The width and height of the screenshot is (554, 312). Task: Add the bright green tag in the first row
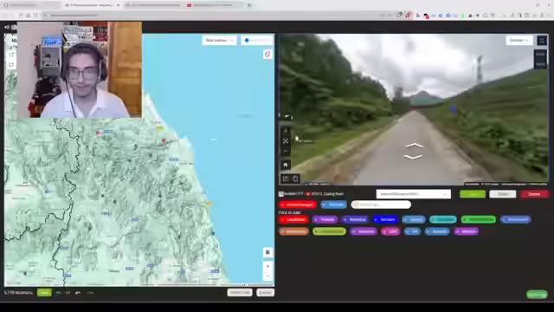click(x=478, y=219)
